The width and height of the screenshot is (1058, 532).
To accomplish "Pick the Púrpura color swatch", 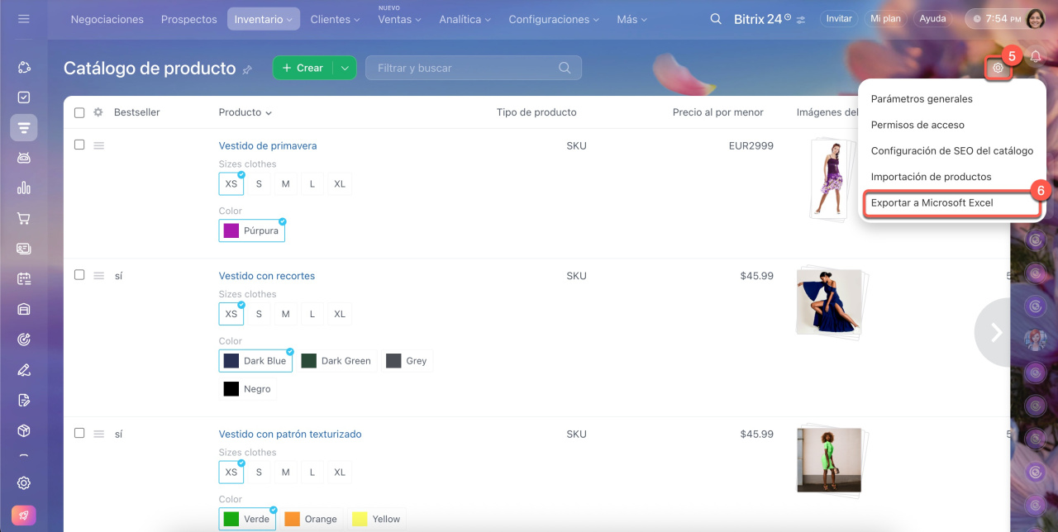I will point(251,231).
